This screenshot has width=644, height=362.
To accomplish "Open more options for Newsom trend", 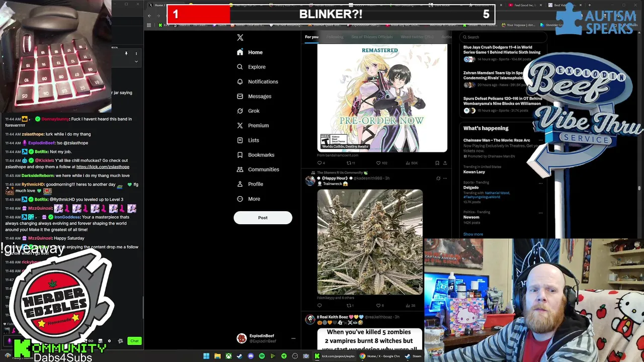I will pos(540,213).
